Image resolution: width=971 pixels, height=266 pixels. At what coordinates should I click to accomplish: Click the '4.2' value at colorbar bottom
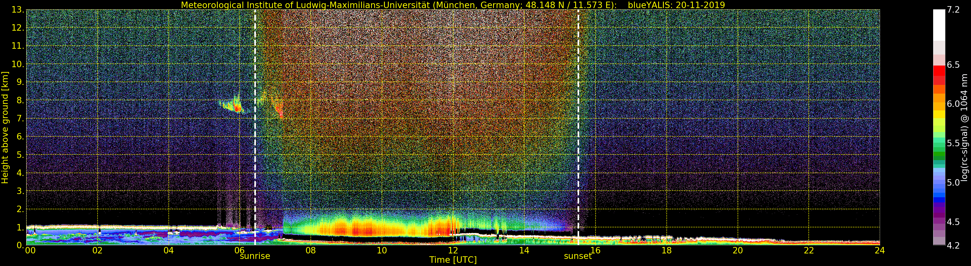coord(953,245)
